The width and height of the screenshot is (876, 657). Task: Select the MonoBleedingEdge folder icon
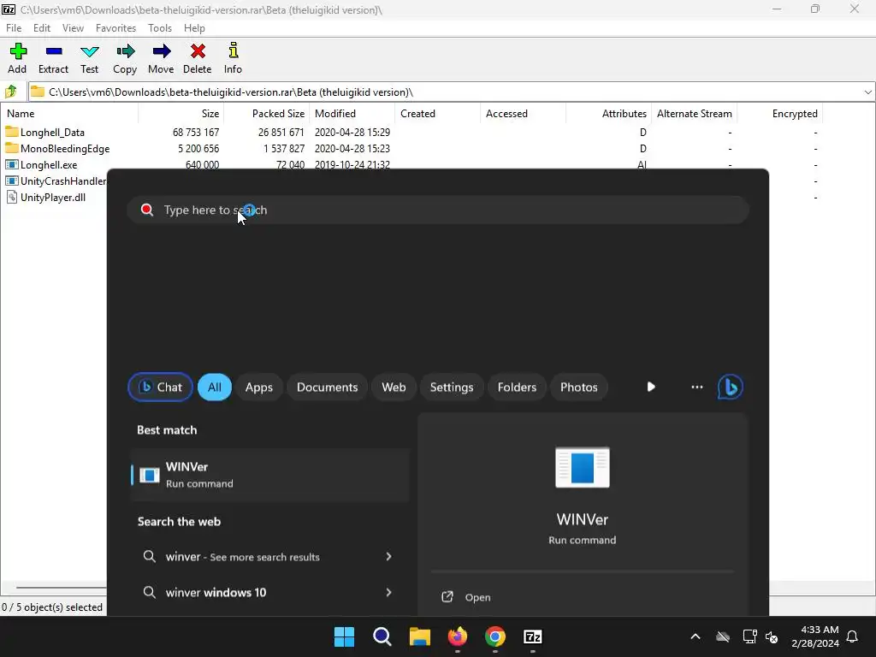(x=12, y=148)
